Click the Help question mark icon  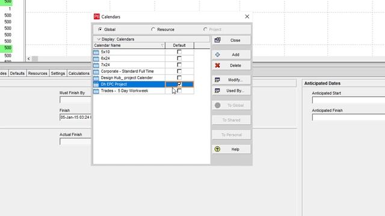(217, 149)
